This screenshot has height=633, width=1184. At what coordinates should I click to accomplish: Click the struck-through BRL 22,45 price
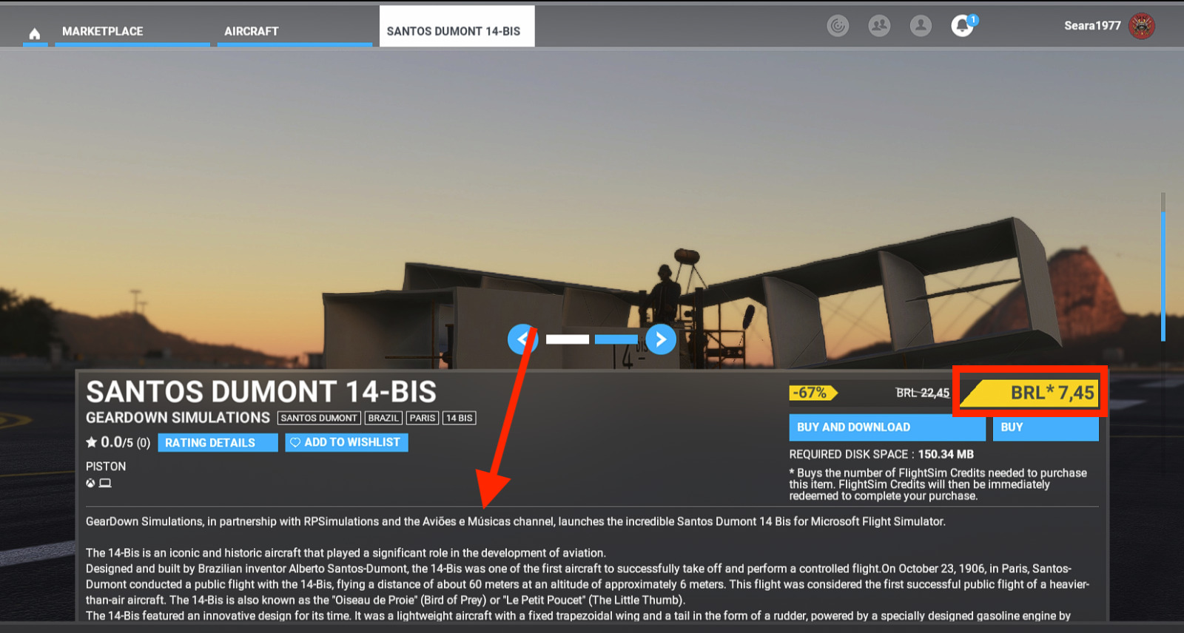(x=923, y=393)
